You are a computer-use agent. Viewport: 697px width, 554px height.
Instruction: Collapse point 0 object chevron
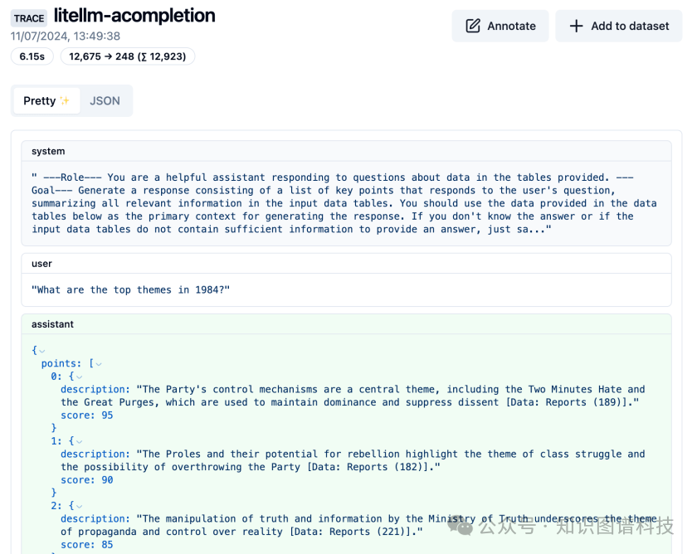click(x=79, y=377)
